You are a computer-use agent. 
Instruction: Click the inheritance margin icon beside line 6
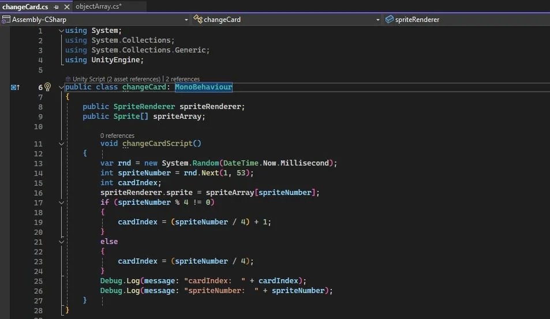(15, 87)
